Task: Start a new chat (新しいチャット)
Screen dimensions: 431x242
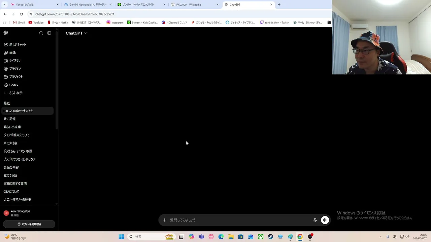Action: coord(28,44)
